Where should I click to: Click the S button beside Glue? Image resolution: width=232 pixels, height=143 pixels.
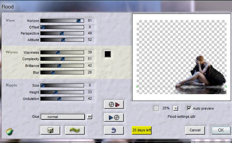click(x=90, y=116)
